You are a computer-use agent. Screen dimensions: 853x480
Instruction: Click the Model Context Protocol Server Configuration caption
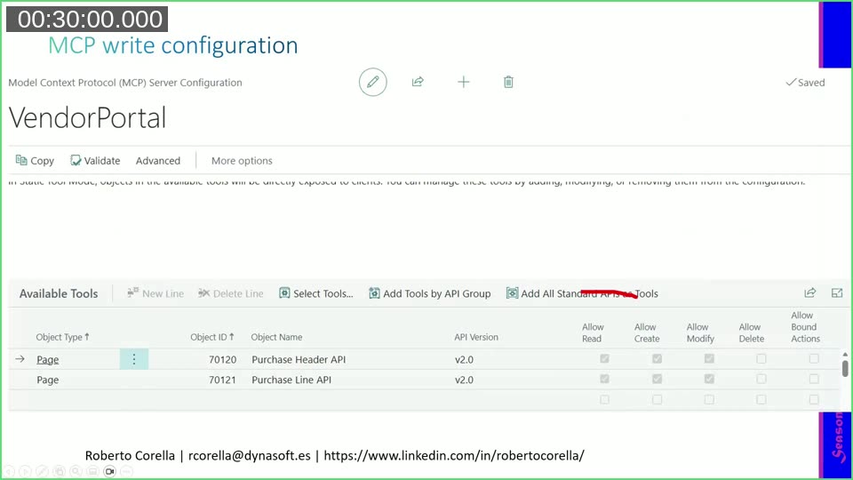coord(125,83)
